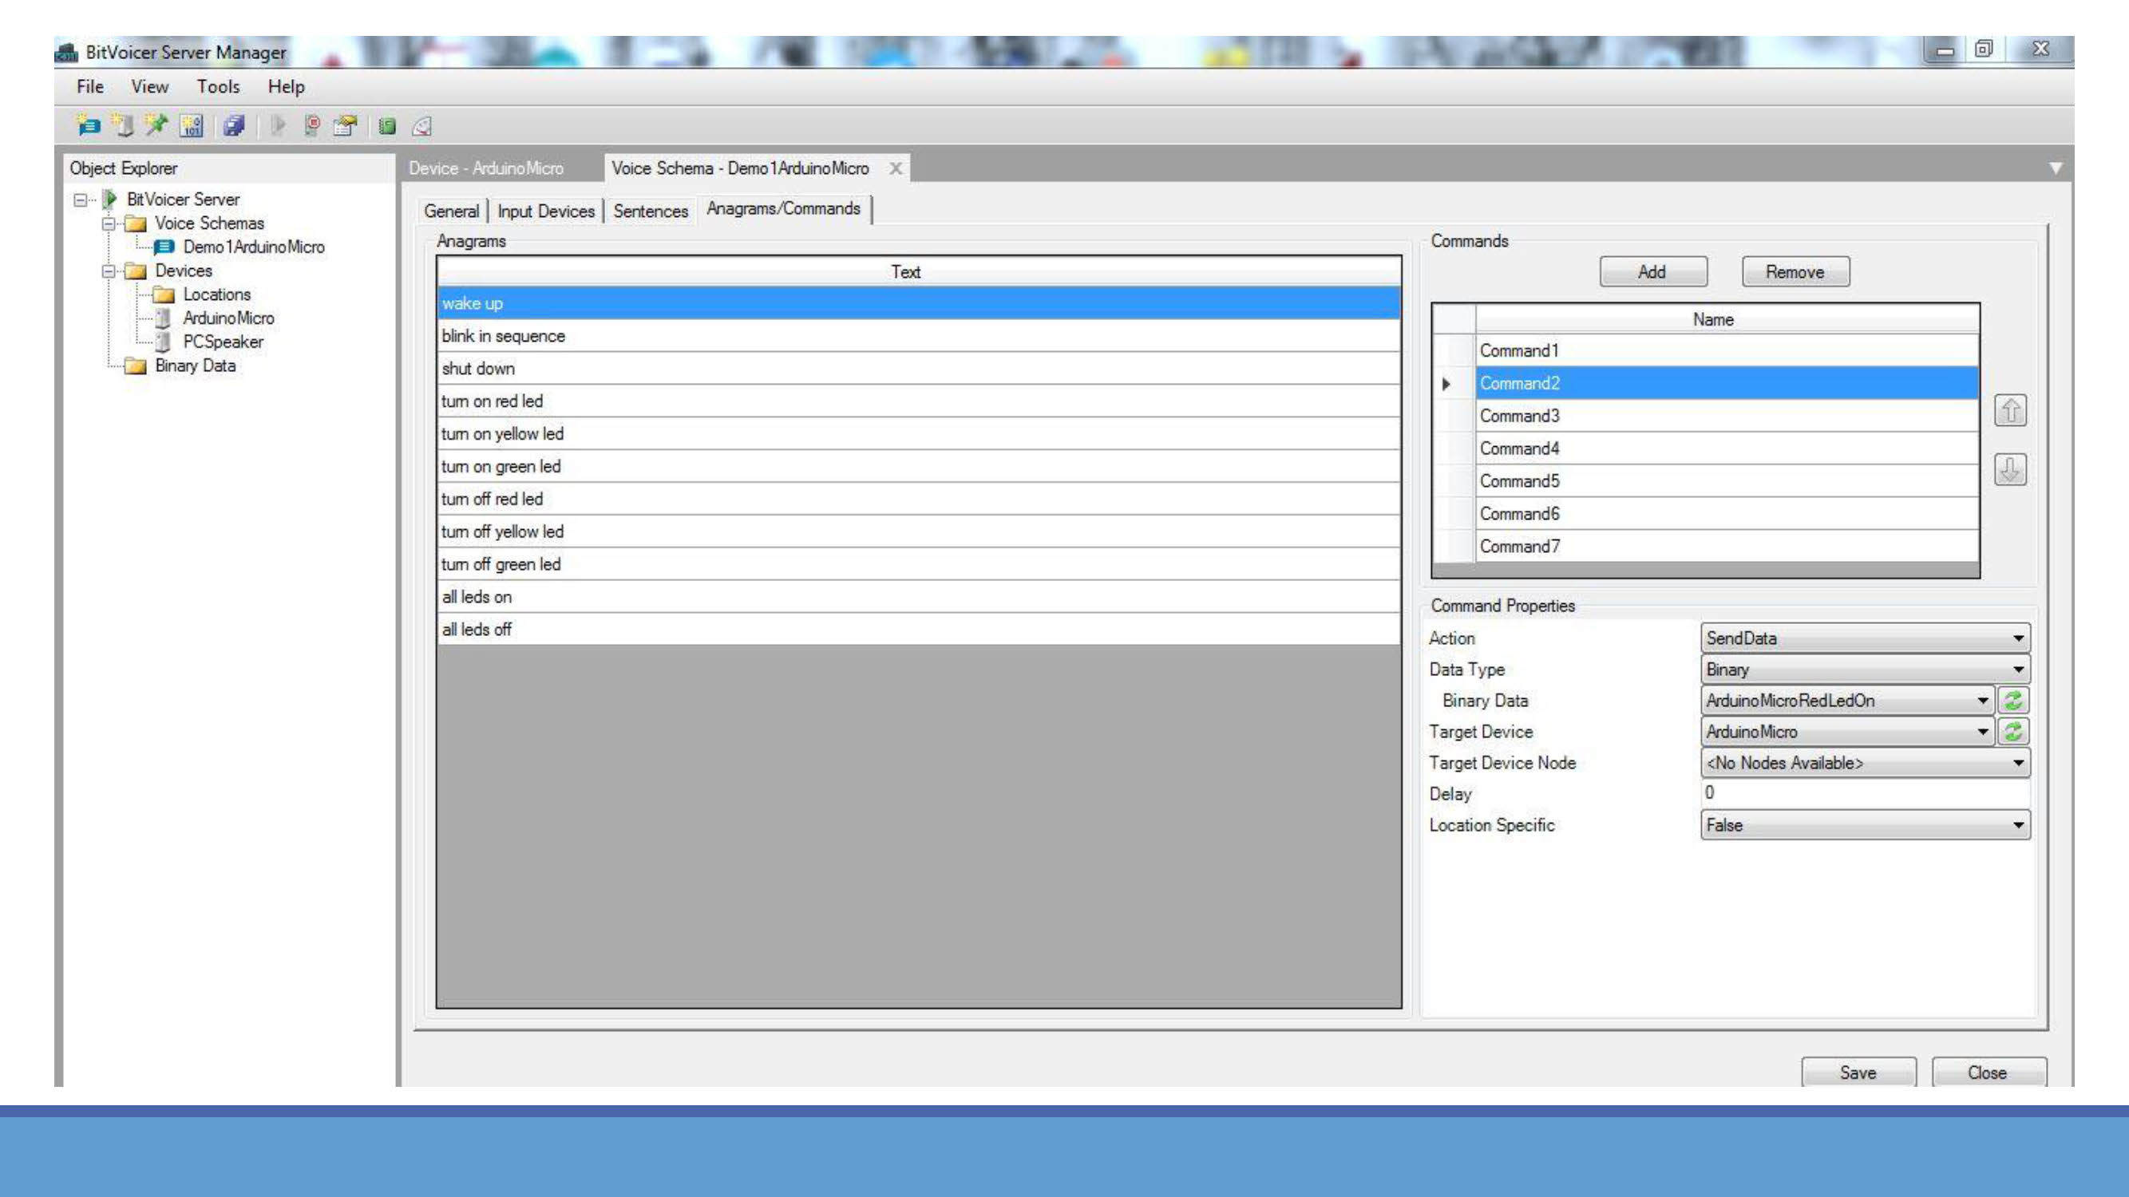Click the refresh icon next to Target Device
This screenshot has height=1197, width=2129.
2015,731
